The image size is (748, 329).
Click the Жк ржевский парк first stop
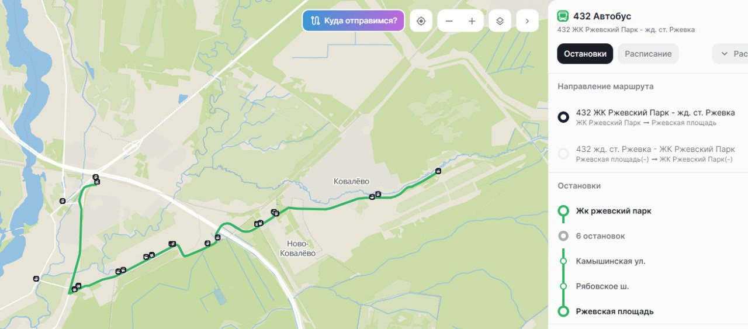tap(613, 211)
